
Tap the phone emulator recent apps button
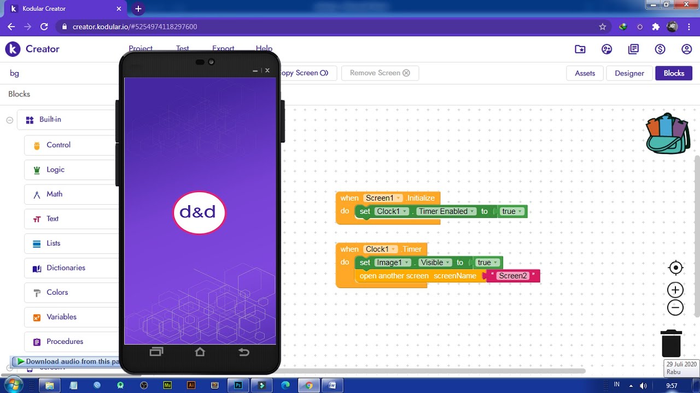tap(156, 352)
